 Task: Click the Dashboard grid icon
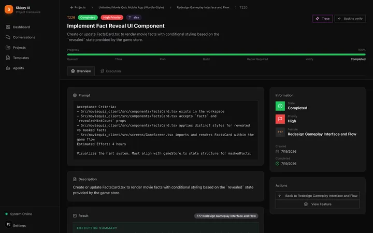(8, 27)
